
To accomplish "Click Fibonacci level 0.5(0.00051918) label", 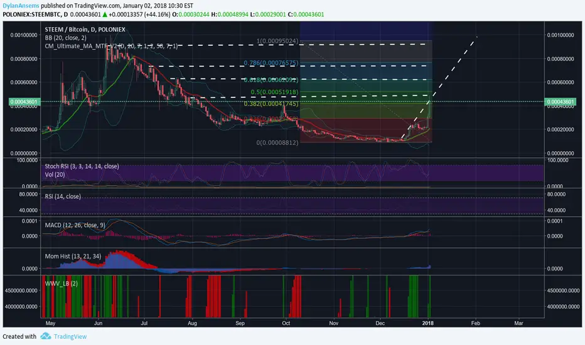I will (x=274, y=92).
